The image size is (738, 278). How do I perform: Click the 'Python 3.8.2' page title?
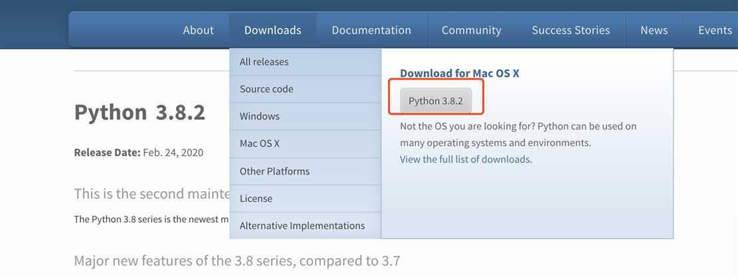pos(139,112)
